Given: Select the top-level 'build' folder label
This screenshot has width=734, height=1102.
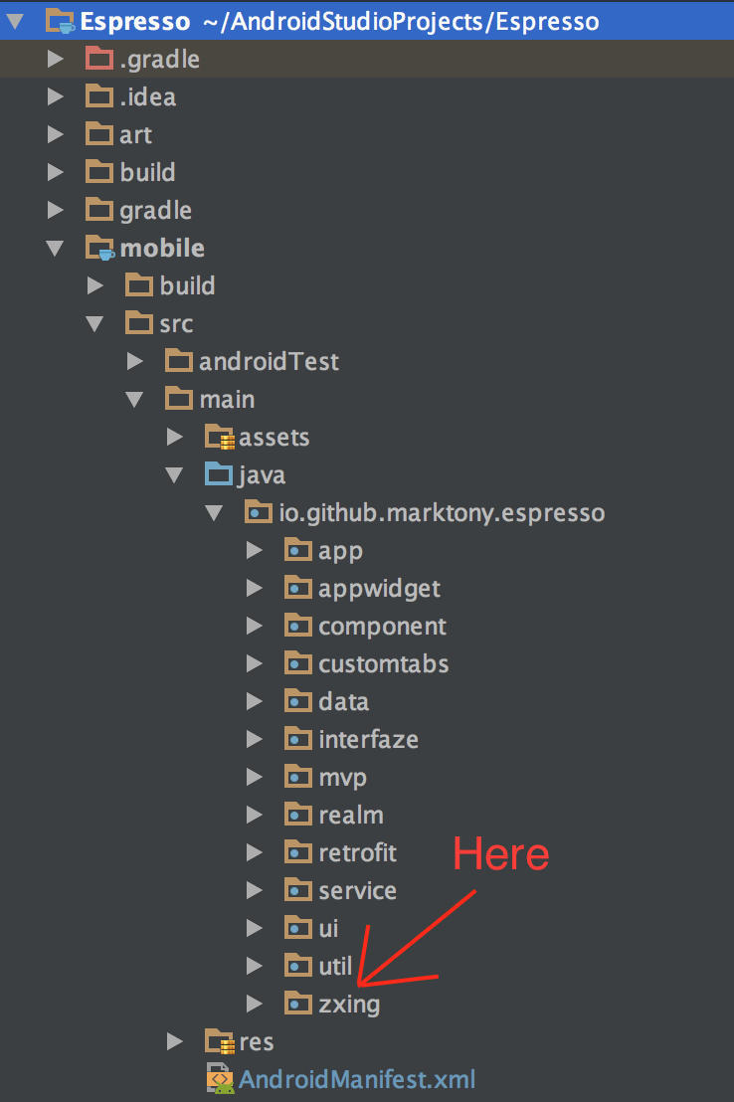Looking at the screenshot, I should point(147,172).
